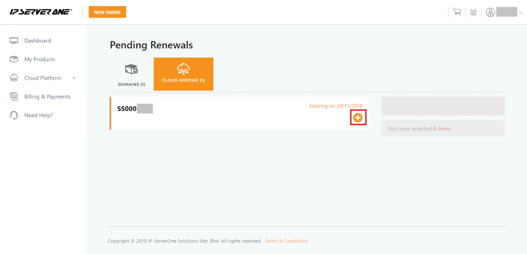Switch to the DOMAINS (1) tab

pos(131,74)
